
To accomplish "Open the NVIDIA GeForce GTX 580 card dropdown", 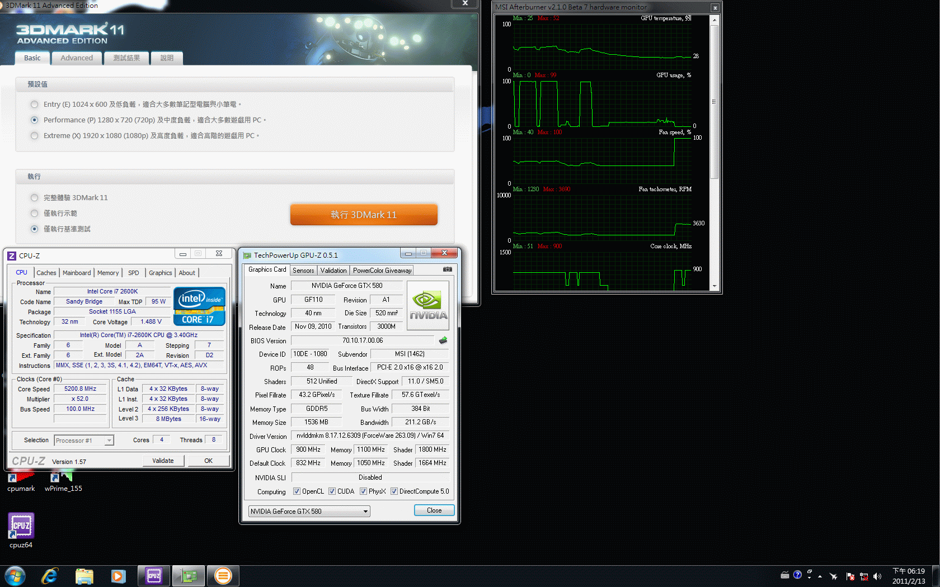I will point(309,512).
